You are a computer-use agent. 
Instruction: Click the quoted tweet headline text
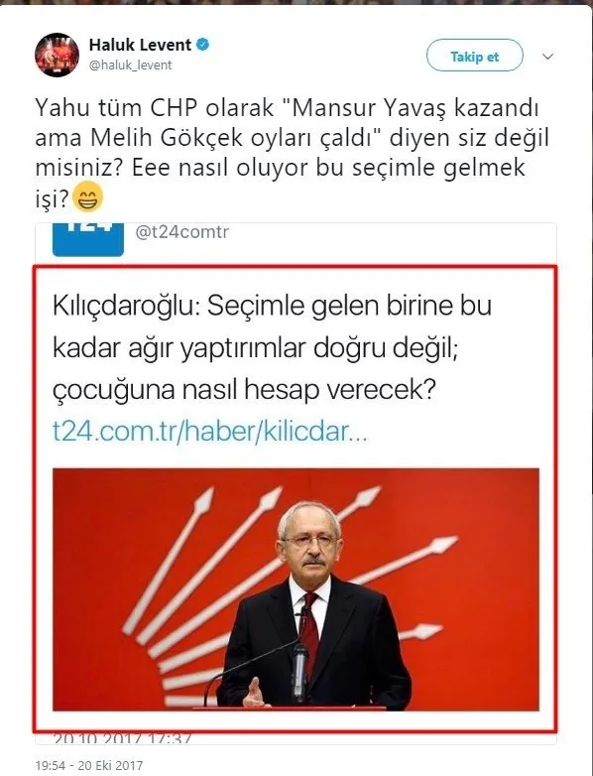[x=272, y=347]
